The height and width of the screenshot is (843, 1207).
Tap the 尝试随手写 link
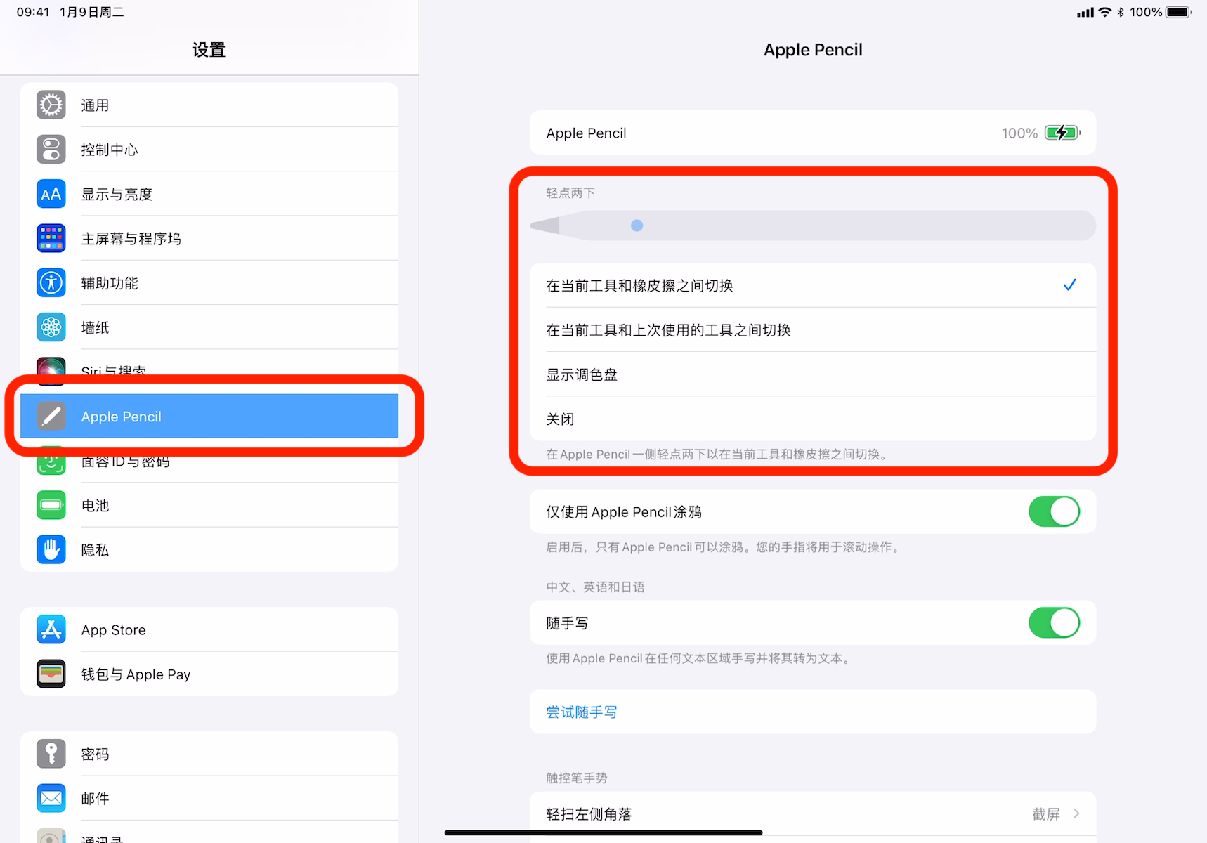[582, 712]
